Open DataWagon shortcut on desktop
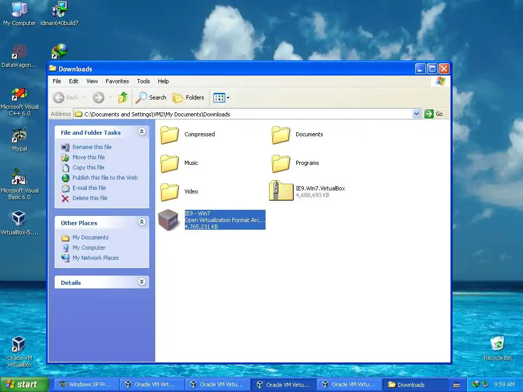The image size is (523, 392). point(19,55)
